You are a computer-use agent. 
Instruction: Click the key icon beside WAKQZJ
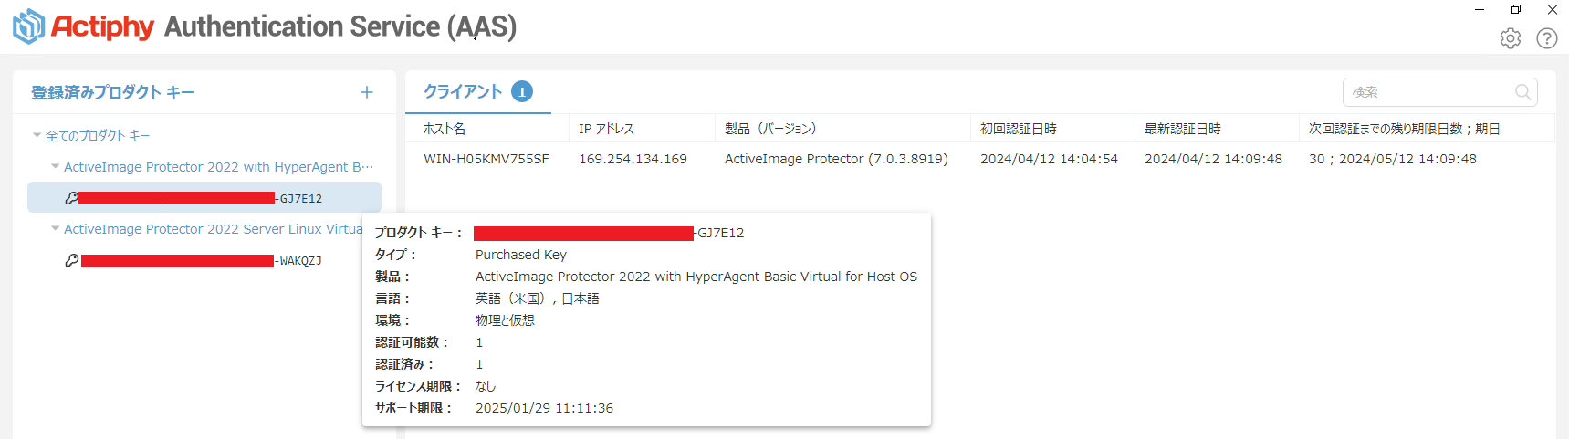[72, 260]
